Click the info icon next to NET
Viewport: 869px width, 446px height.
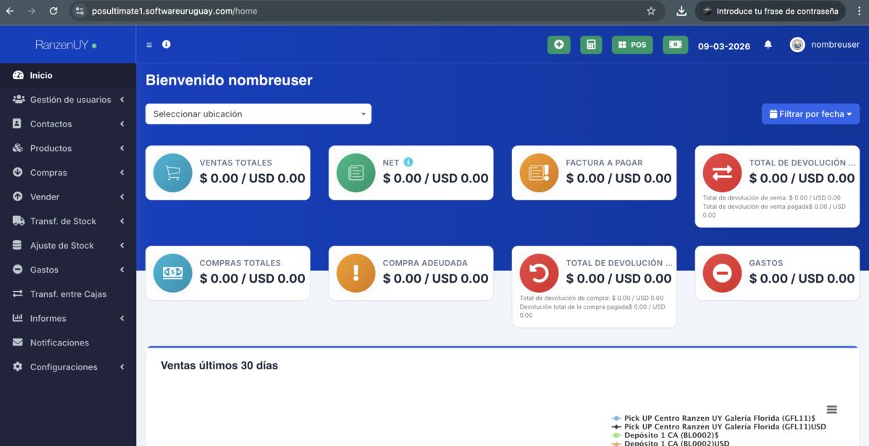[408, 163]
